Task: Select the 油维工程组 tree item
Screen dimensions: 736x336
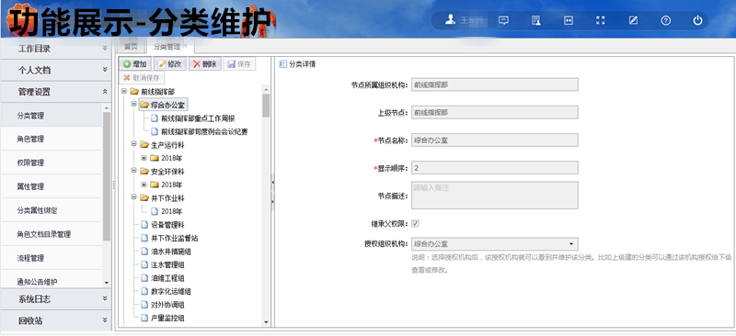Action: 163,278
